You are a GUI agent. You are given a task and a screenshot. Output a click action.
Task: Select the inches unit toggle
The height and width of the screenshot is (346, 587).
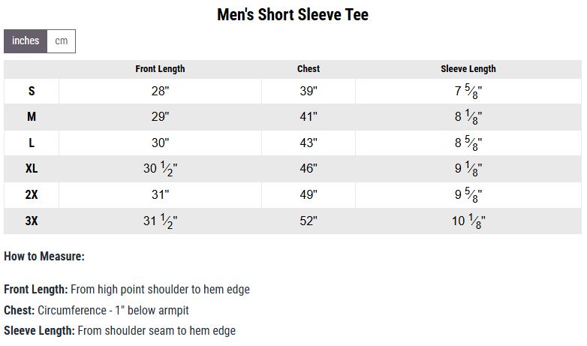coord(26,41)
